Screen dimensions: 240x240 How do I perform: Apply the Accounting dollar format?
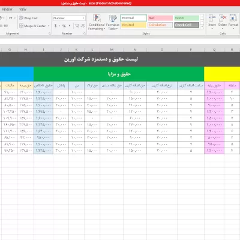tap(55, 26)
